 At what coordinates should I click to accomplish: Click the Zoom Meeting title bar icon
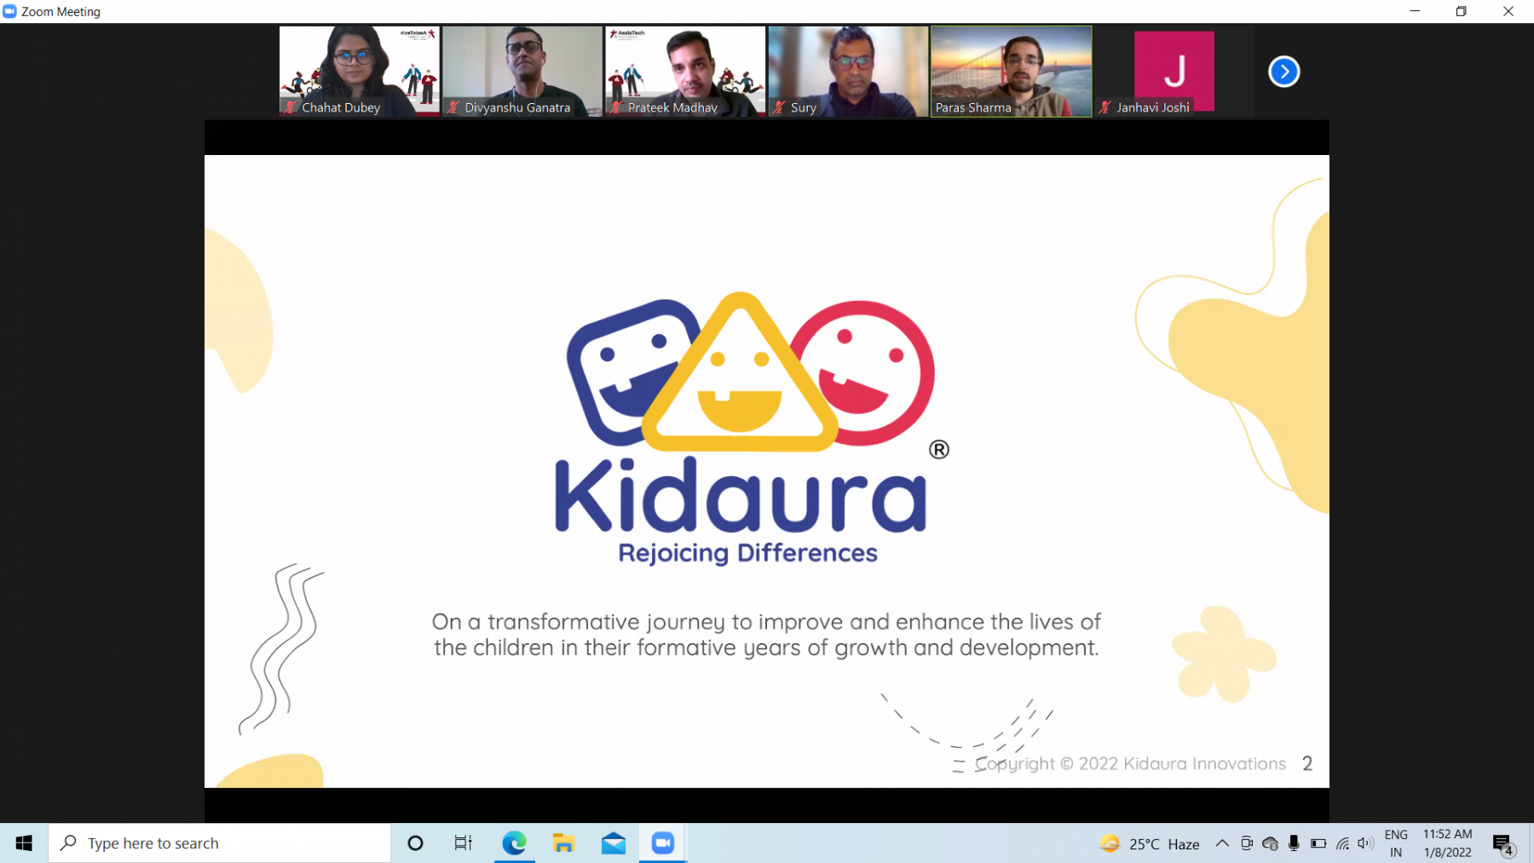10,11
